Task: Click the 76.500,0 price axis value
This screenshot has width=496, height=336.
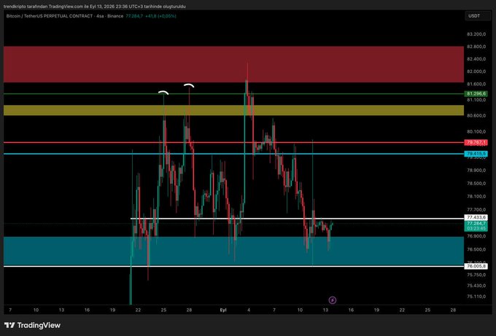Action: tap(476, 249)
